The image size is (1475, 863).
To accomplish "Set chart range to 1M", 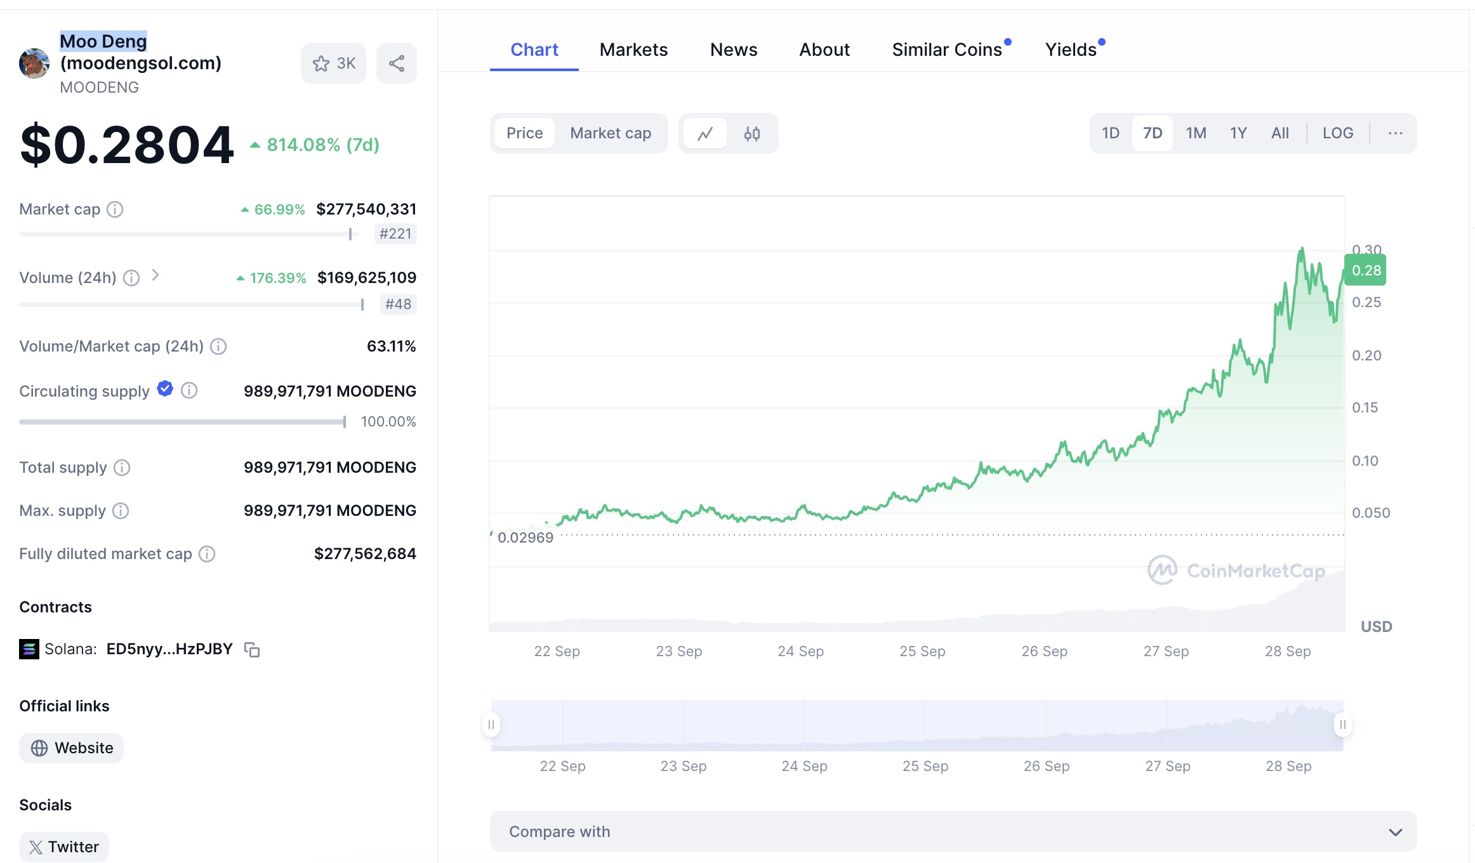I will click(1196, 133).
